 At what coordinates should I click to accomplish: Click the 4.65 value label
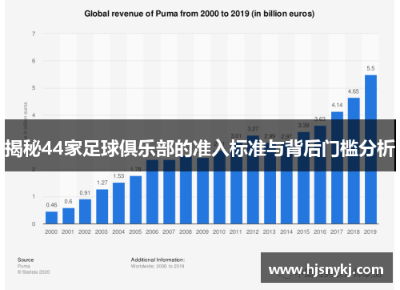[354, 91]
